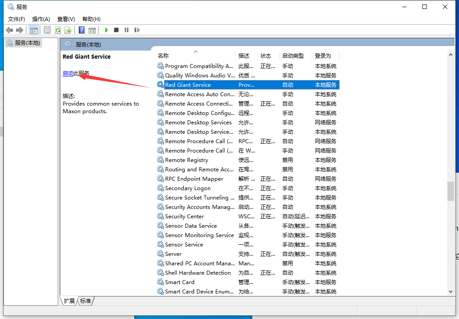Click the Pause Service toolbar icon
Screen dimensions: 459x319
click(127, 30)
